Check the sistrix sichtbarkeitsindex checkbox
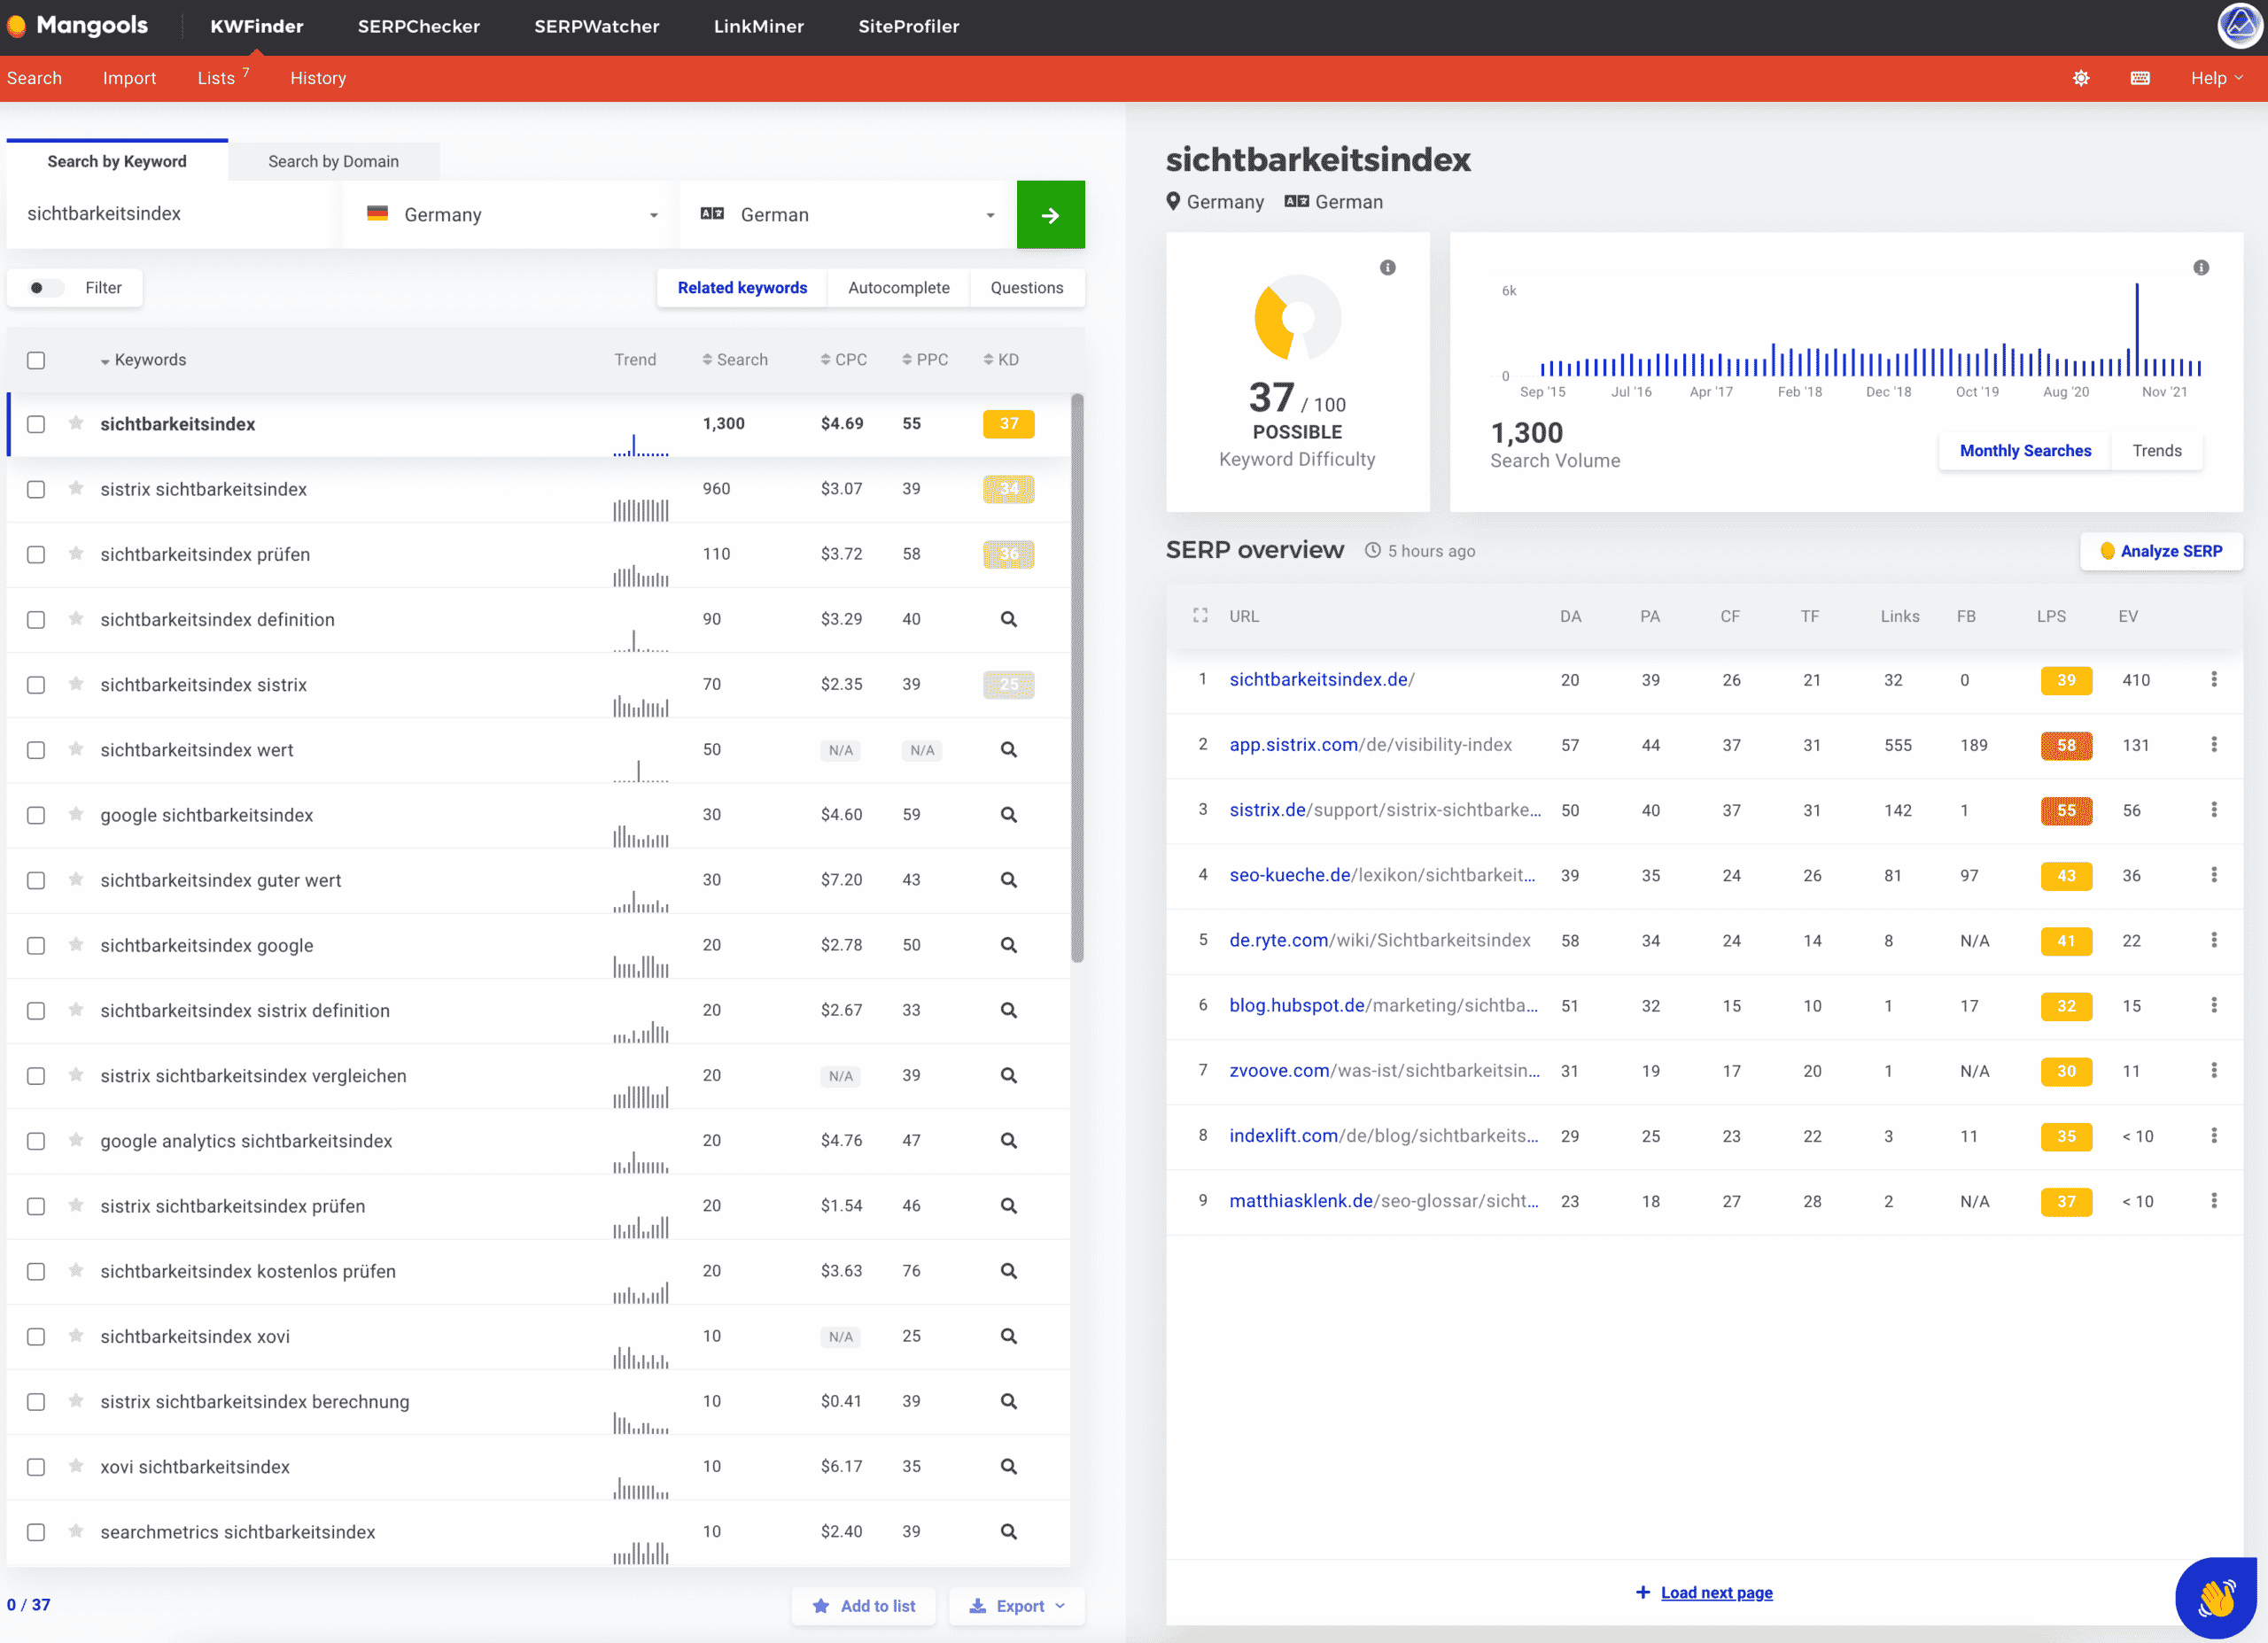Image resolution: width=2268 pixels, height=1643 pixels. coord(36,489)
